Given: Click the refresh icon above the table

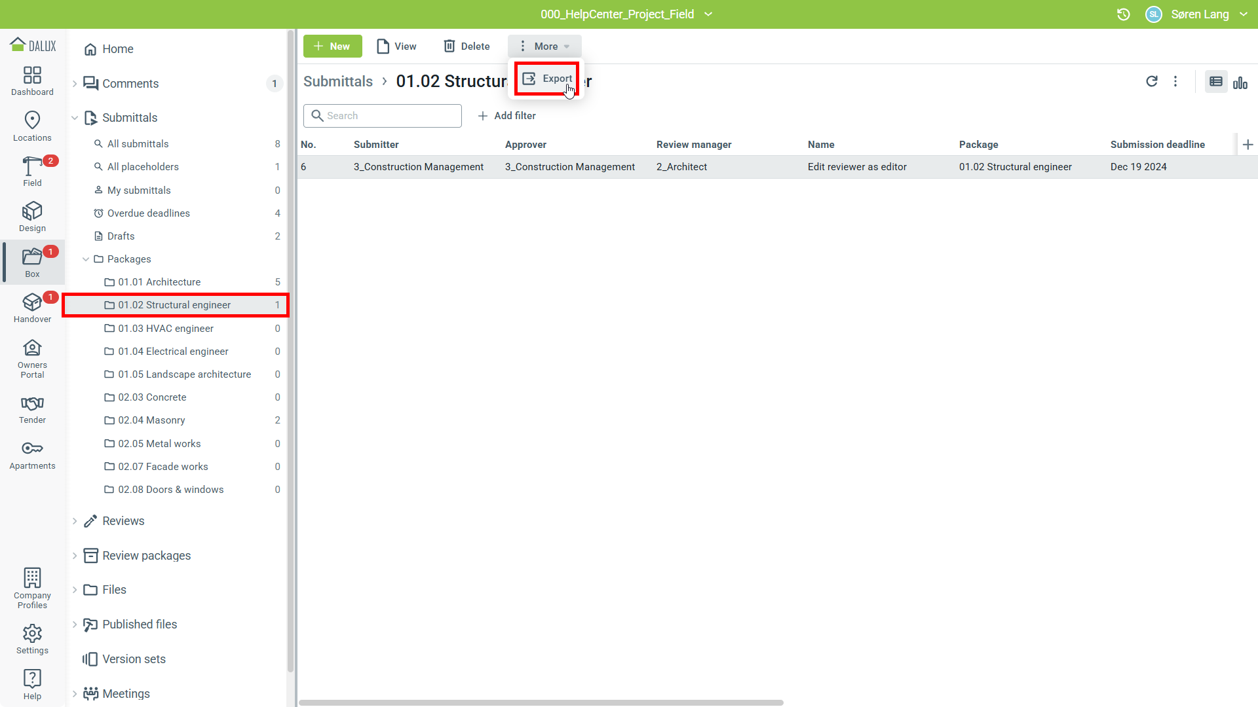Looking at the screenshot, I should (x=1151, y=81).
